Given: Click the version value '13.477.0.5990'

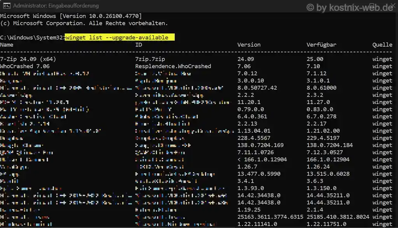Looking at the screenshot, I should click(x=259, y=174).
